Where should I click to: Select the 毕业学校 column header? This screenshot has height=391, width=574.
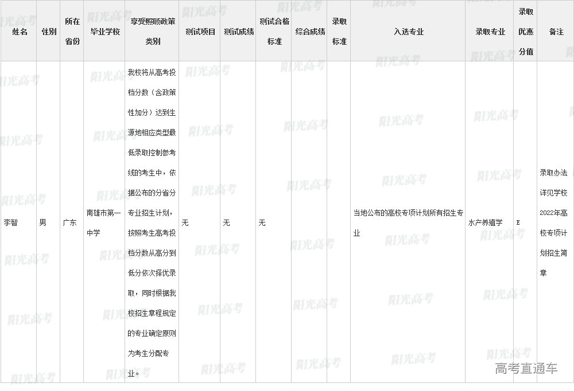(104, 32)
